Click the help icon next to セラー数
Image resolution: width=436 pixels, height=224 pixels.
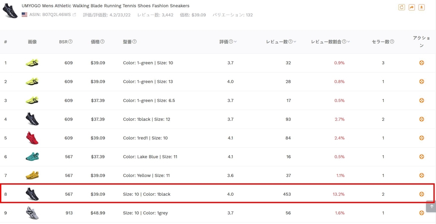pos(392,42)
